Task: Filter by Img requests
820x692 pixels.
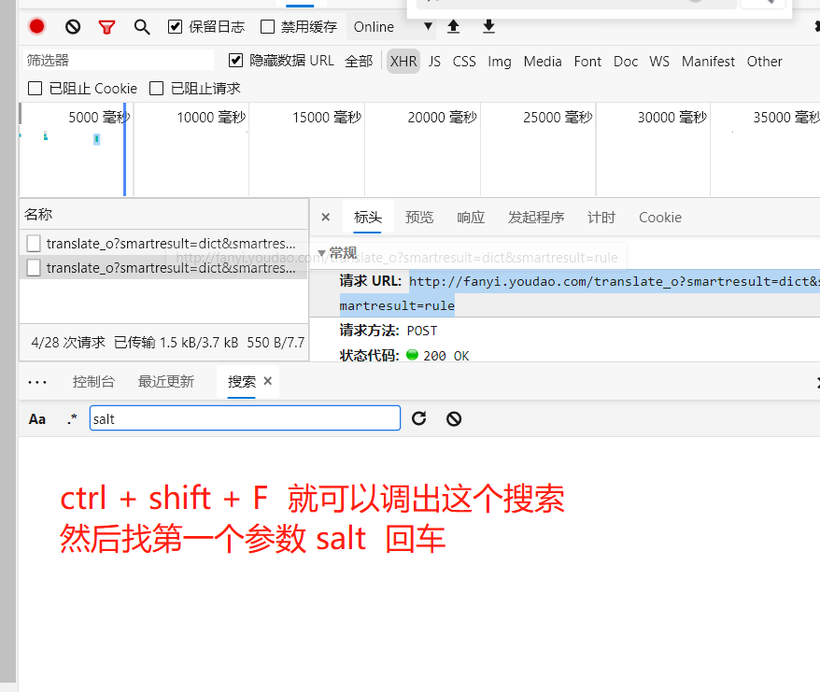Action: (x=500, y=62)
